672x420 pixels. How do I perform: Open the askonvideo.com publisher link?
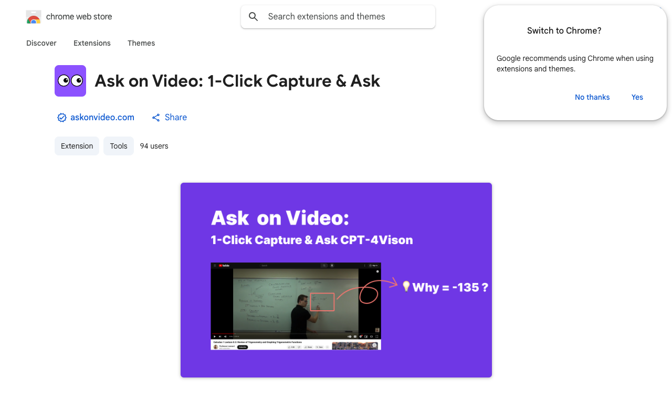click(102, 118)
